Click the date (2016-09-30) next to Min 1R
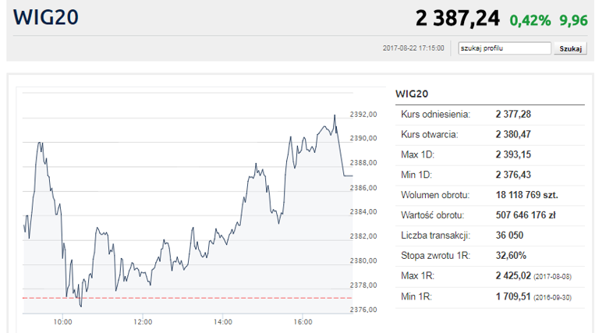 pyautogui.click(x=552, y=298)
